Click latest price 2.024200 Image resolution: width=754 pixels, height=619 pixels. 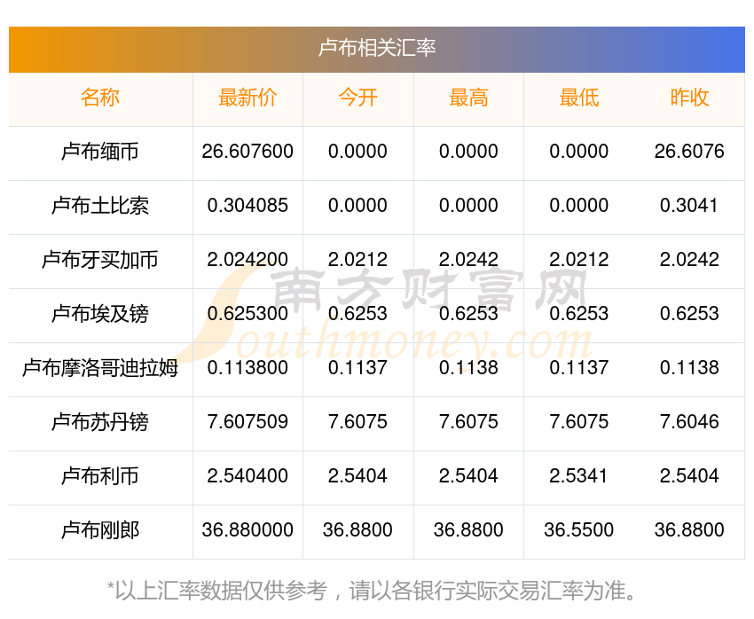247,260
